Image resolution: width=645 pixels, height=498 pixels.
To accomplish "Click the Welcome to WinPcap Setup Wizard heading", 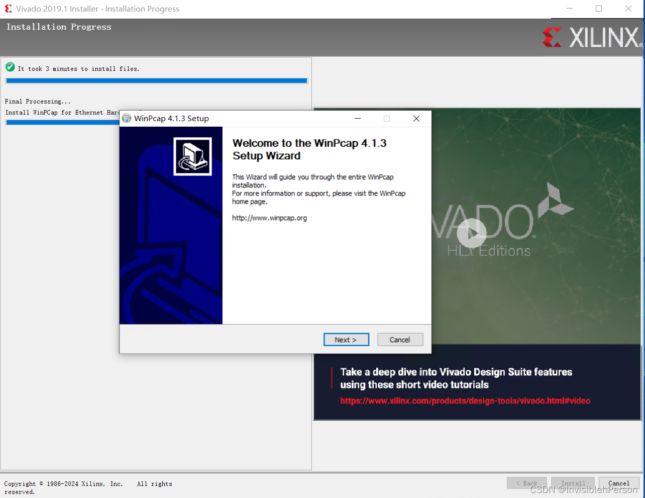I will [309, 149].
